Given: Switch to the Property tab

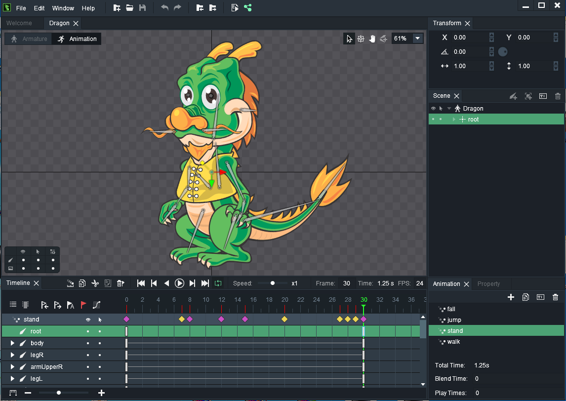Looking at the screenshot, I should point(488,284).
